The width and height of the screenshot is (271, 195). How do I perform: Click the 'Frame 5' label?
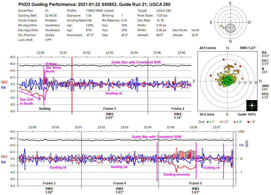(195, 183)
